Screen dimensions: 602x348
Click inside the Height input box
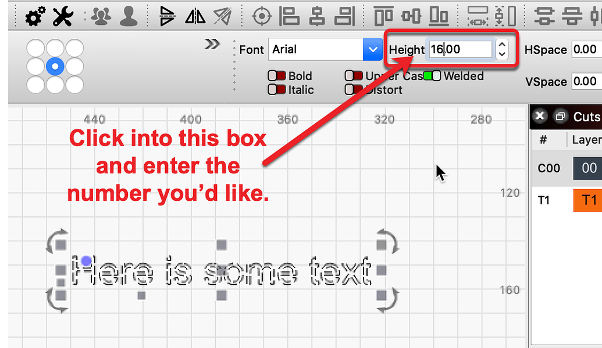click(459, 50)
